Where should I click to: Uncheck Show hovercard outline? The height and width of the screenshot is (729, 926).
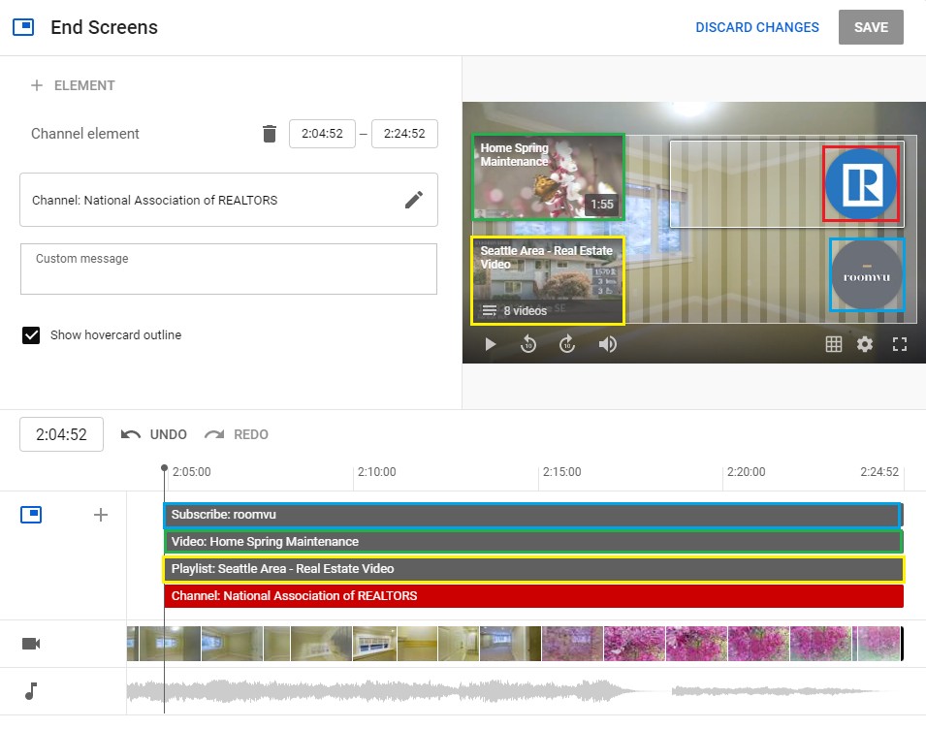click(x=31, y=335)
